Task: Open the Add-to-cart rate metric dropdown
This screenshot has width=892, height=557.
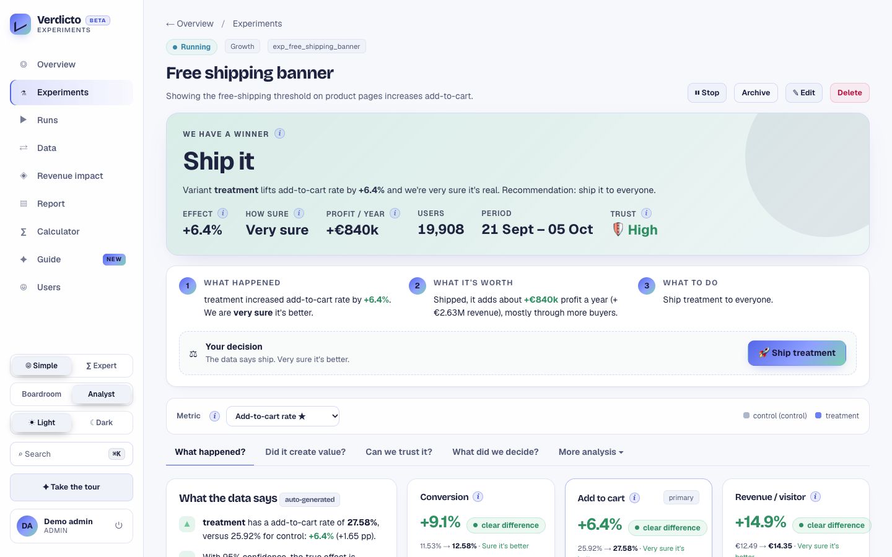Action: [x=282, y=416]
